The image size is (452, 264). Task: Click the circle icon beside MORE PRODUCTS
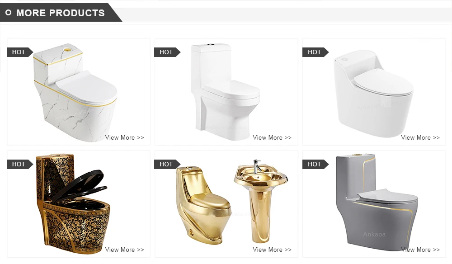coord(8,13)
